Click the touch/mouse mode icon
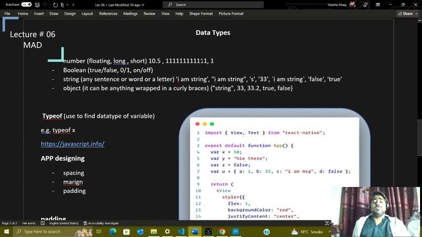Image resolution: width=422 pixels, height=237 pixels. point(62,5)
